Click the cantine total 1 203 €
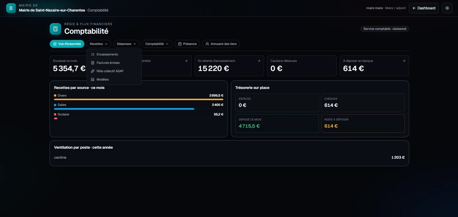This screenshot has height=217, width=458. pyautogui.click(x=398, y=157)
